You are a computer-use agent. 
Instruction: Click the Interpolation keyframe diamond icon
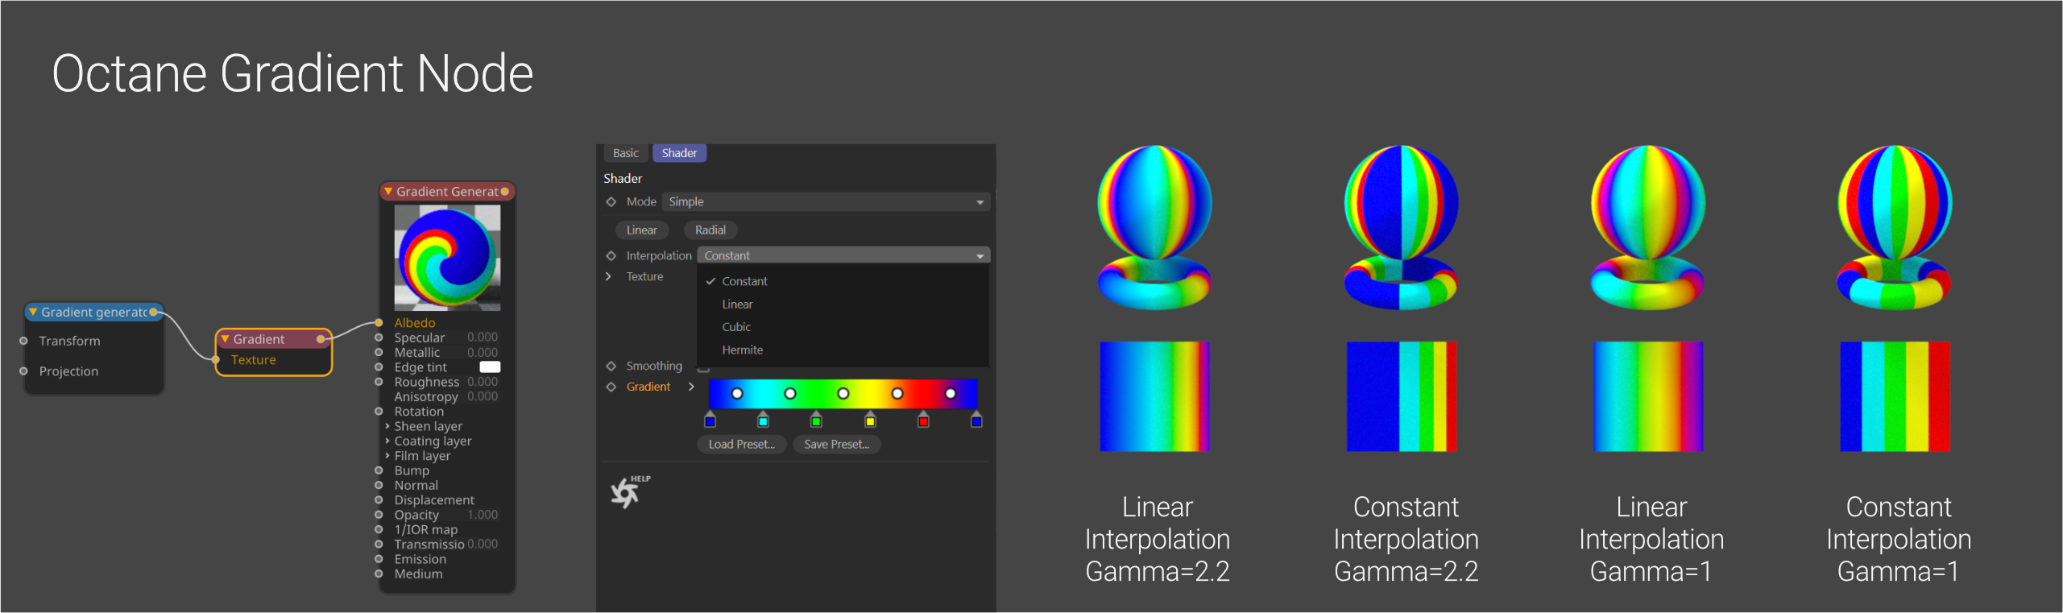(611, 255)
